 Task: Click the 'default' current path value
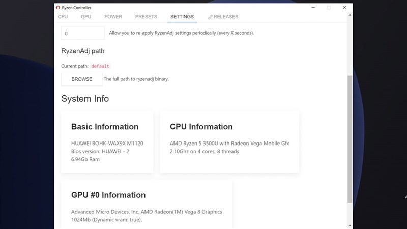tap(100, 66)
